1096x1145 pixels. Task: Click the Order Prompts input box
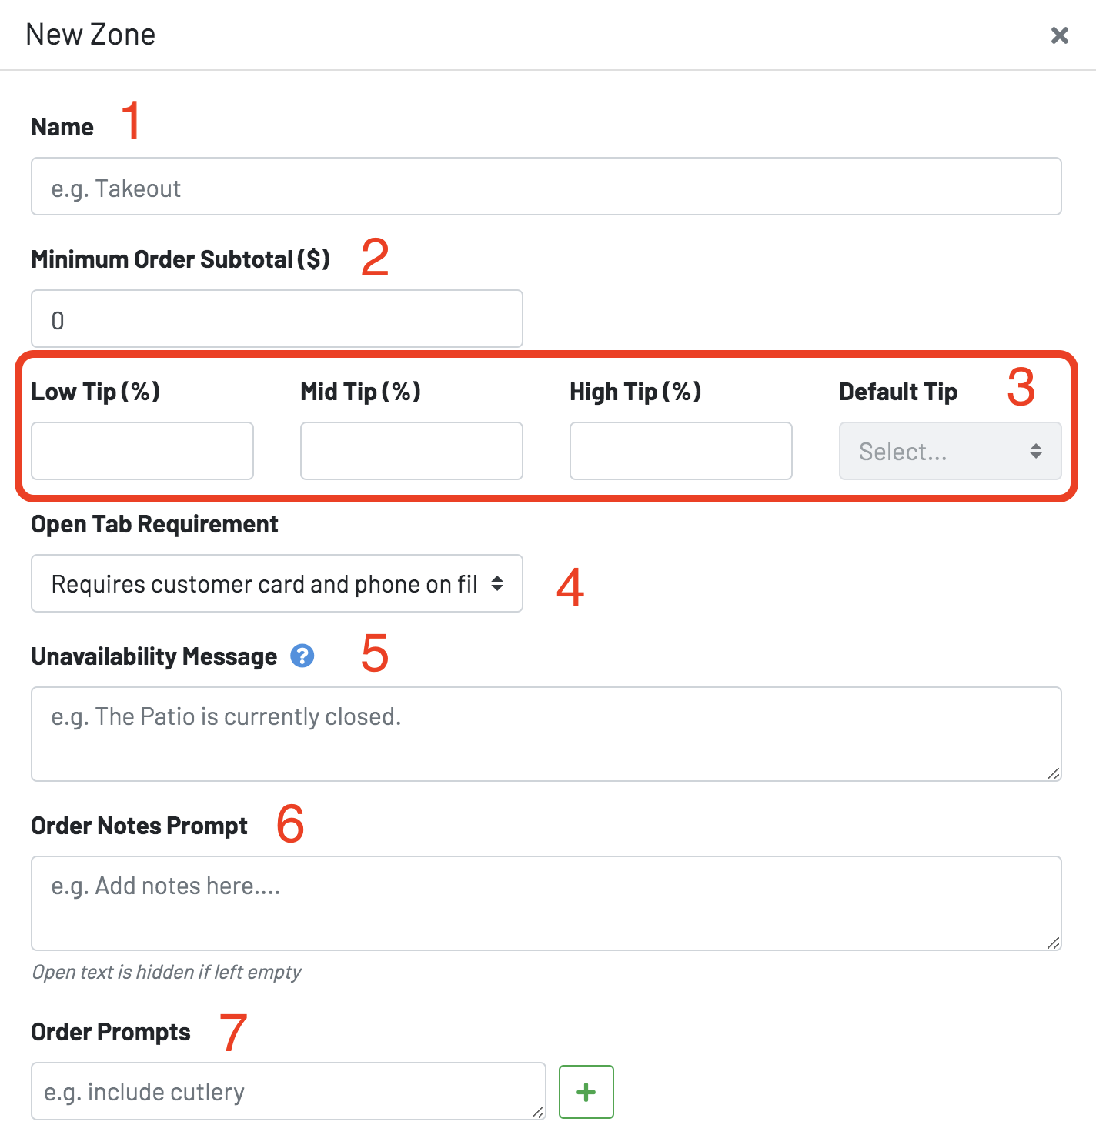pyautogui.click(x=289, y=1091)
